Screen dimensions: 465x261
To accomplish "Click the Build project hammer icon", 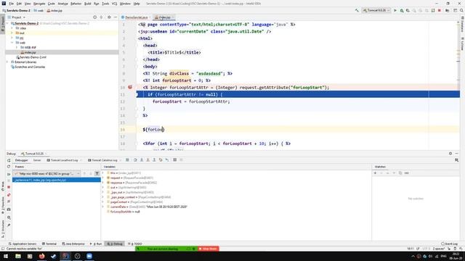I will [357, 10].
